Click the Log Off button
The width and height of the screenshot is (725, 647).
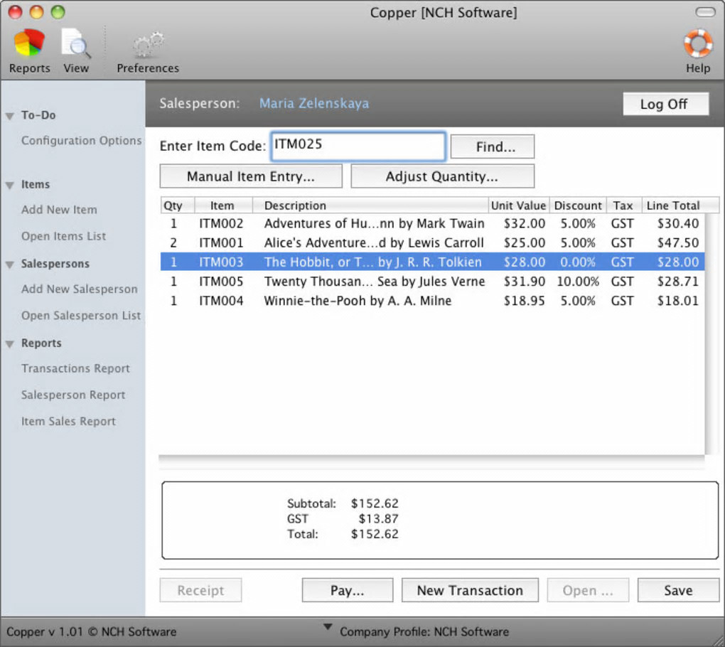pyautogui.click(x=665, y=104)
